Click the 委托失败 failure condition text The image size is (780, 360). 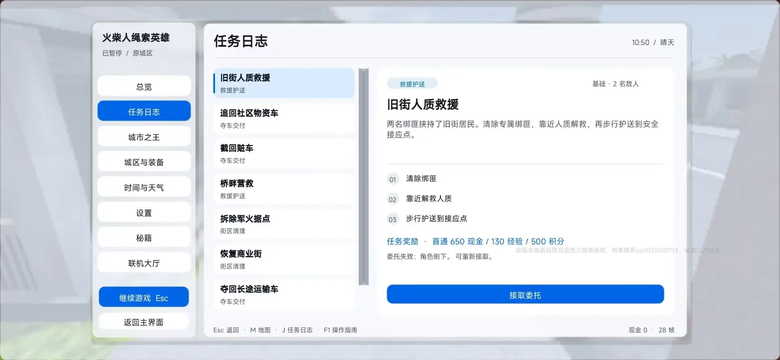[440, 256]
